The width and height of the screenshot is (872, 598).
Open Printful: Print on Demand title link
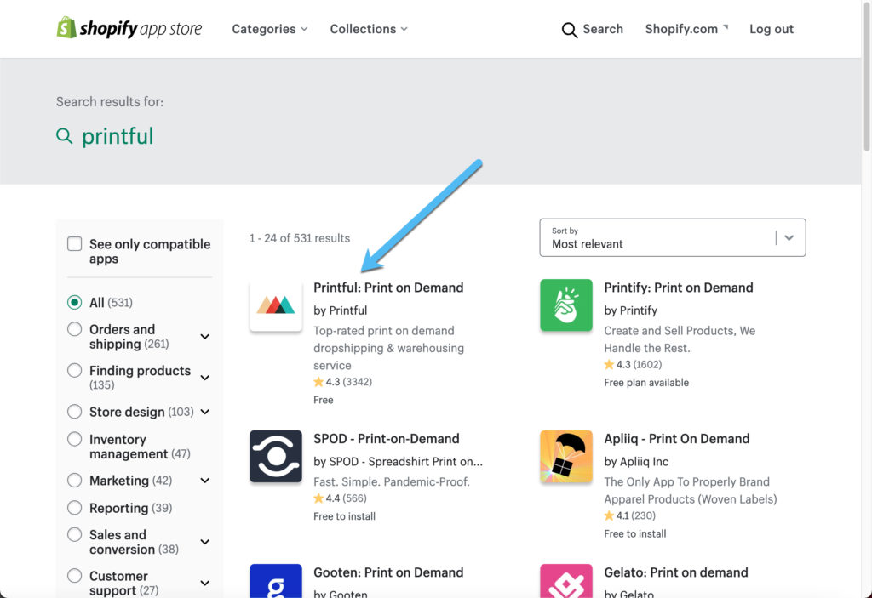pos(388,288)
